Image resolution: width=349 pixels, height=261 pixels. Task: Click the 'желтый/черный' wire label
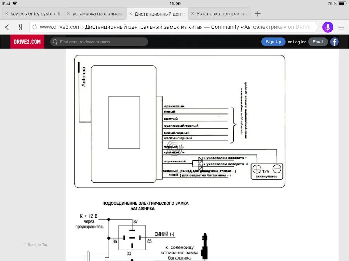click(x=178, y=138)
